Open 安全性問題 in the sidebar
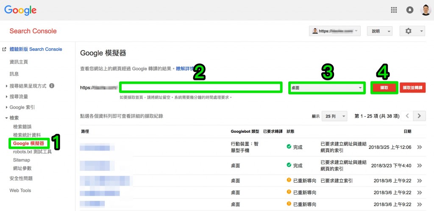 click(x=21, y=178)
